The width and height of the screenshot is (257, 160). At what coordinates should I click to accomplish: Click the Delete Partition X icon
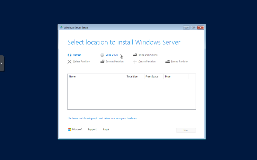tap(69, 62)
